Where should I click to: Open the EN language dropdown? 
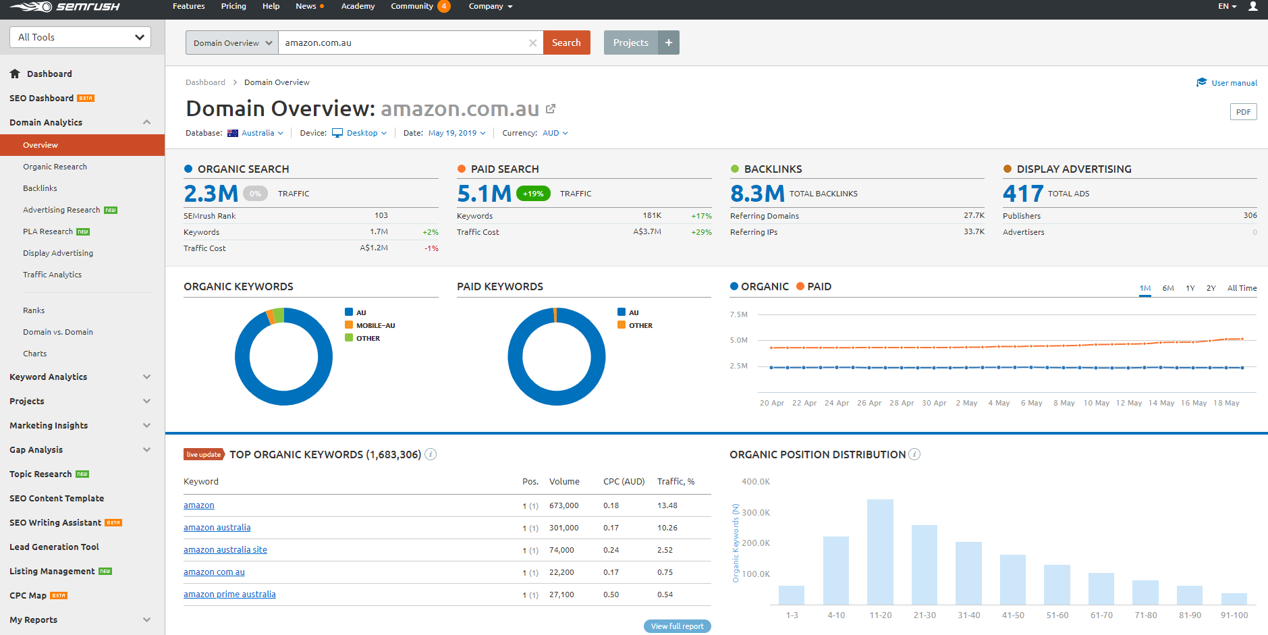click(x=1228, y=6)
